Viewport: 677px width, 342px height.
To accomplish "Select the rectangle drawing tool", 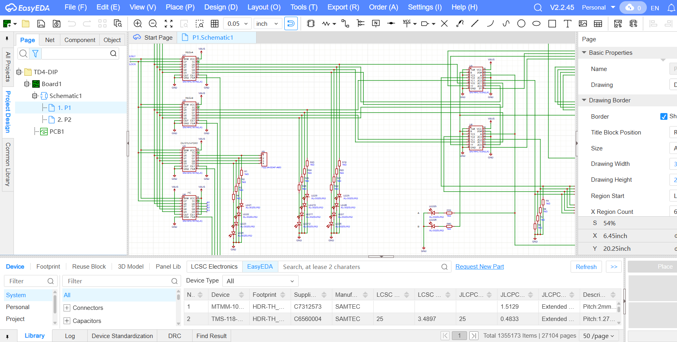I will tap(552, 24).
